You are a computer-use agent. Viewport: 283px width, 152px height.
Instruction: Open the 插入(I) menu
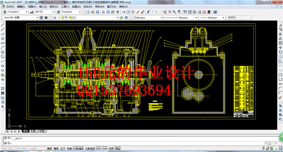point(43,7)
